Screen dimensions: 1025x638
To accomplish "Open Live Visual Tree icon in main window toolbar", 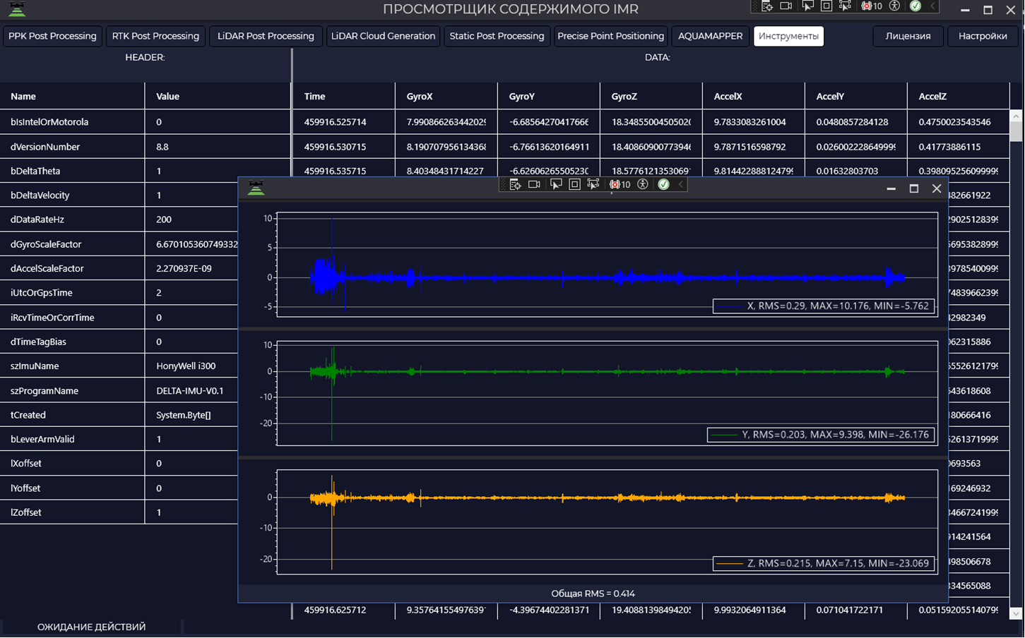I will point(767,6).
